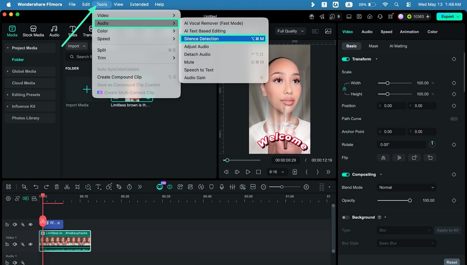Screen dimensions: 467x265
Task: Mute the Video 1 track speaker icon
Action: pyautogui.click(x=15, y=244)
